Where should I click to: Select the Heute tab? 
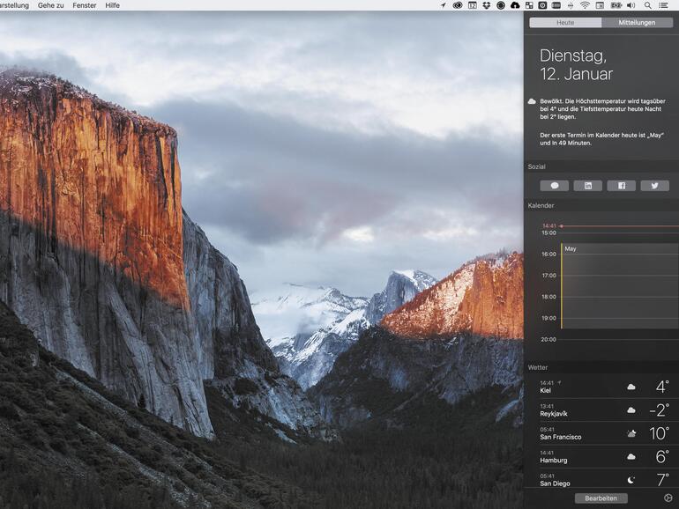(x=565, y=22)
